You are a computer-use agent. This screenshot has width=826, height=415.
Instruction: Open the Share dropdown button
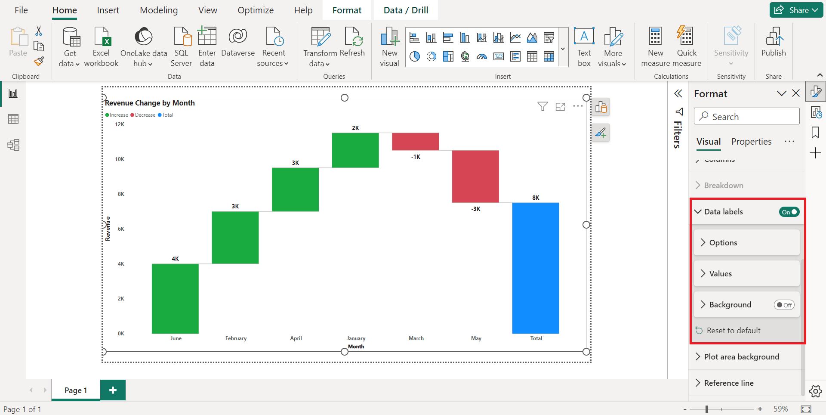796,10
